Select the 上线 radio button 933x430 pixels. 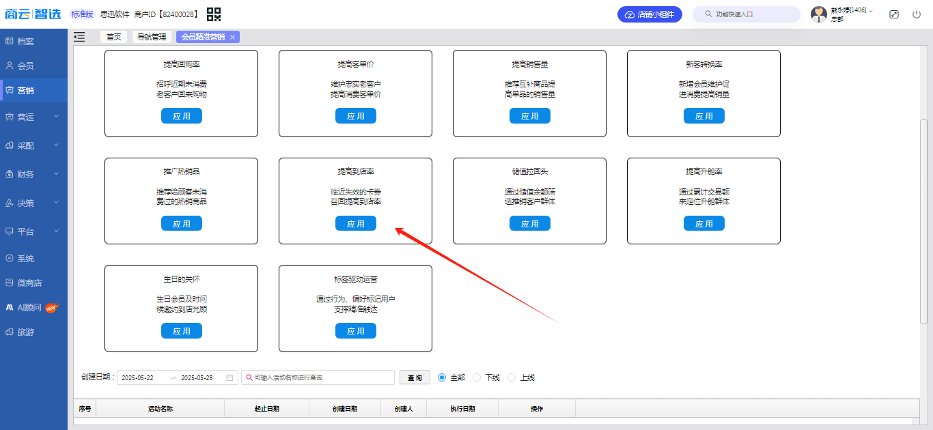point(512,377)
